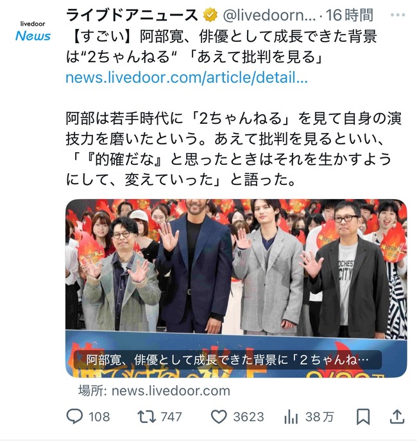Click the gold verified badge
This screenshot has width=417, height=441.
tap(210, 15)
